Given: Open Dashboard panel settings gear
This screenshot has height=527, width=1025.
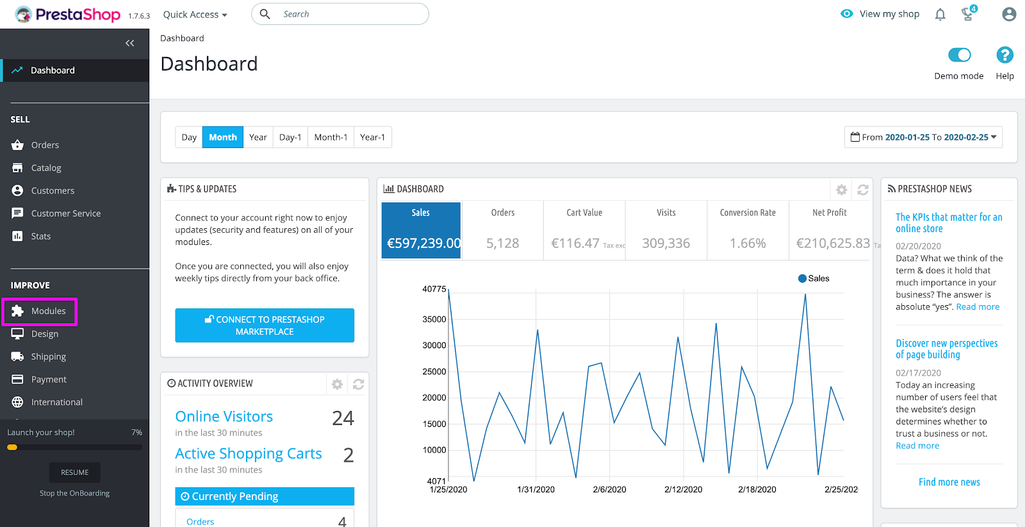Looking at the screenshot, I should click(x=842, y=190).
